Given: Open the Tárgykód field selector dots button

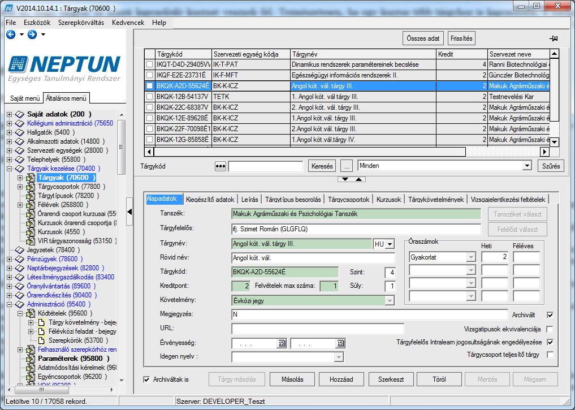Looking at the screenshot, I should click(x=220, y=166).
